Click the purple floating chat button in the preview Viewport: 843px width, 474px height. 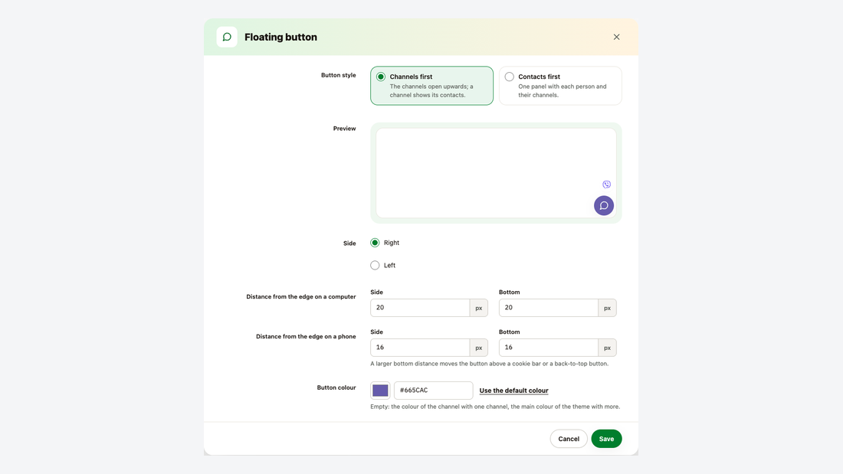pyautogui.click(x=604, y=205)
